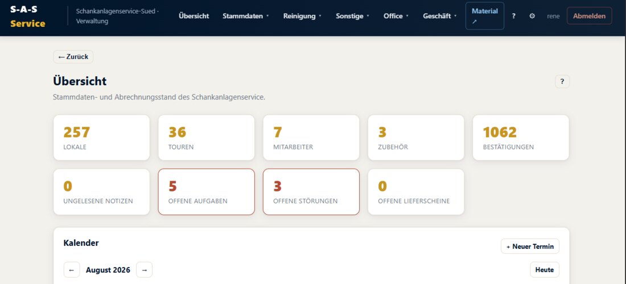Open the 3 Zubehör card
Screen dimensions: 626x284
[x=416, y=138]
